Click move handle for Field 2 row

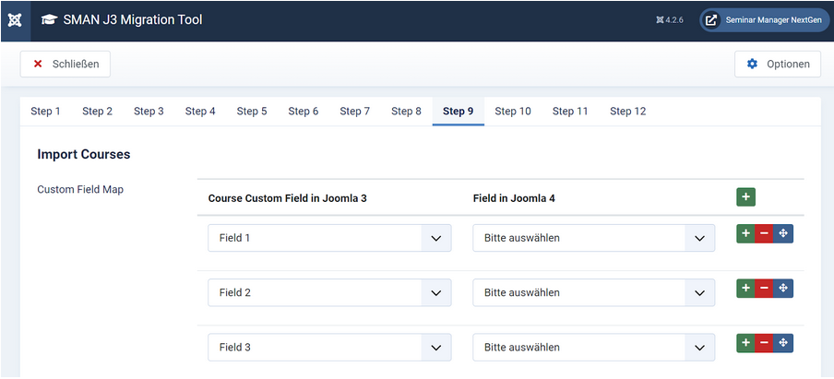[782, 289]
